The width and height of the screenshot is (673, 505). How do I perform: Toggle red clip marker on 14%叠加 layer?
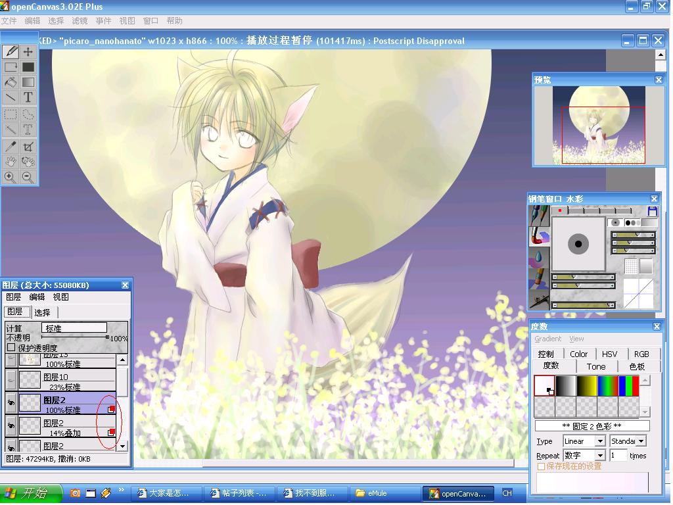click(112, 432)
